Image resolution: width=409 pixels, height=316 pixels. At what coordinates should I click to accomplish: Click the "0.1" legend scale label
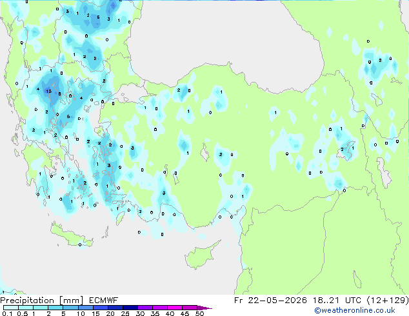(7, 313)
